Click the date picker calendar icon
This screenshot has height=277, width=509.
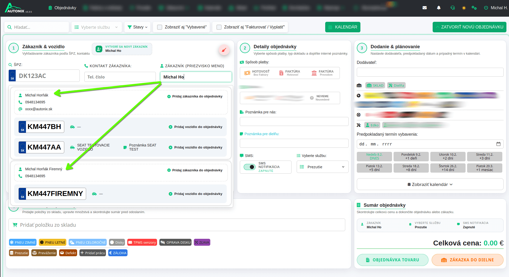(x=498, y=144)
